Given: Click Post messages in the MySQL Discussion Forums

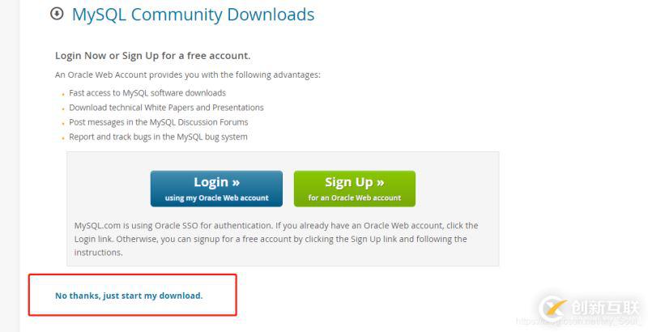Looking at the screenshot, I should pos(158,122).
